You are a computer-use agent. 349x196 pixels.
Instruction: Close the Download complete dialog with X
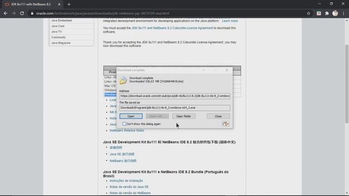click(227, 70)
